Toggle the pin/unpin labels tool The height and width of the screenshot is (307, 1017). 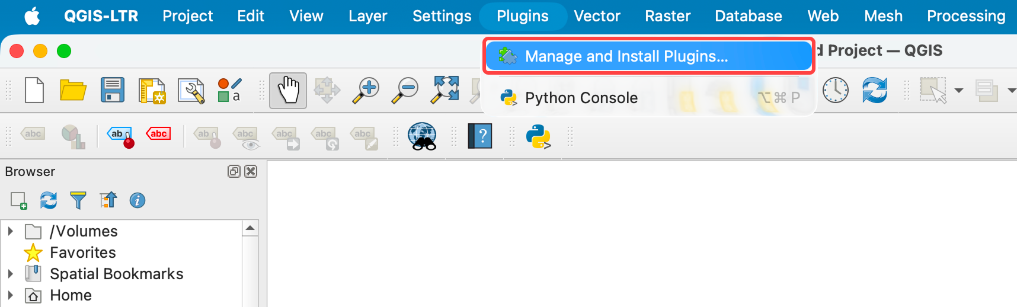(120, 136)
